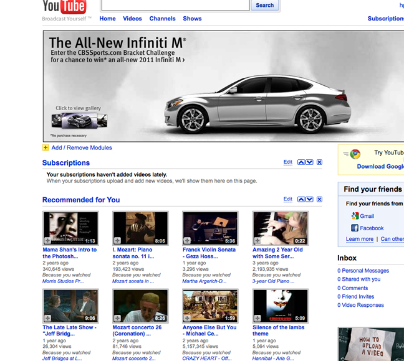
Task: Move Subscriptions module up
Action: coord(301,162)
